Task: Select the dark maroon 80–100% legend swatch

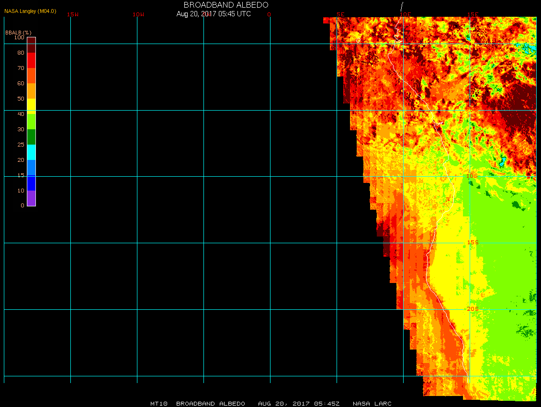Action: coord(31,45)
